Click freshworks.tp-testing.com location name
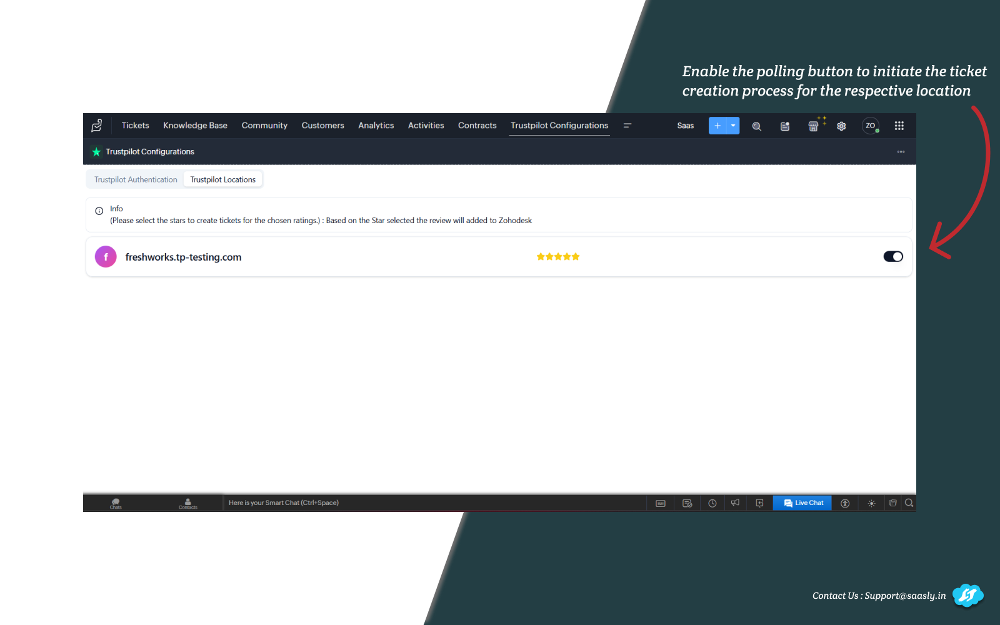Screen dimensions: 1000x625 183,257
